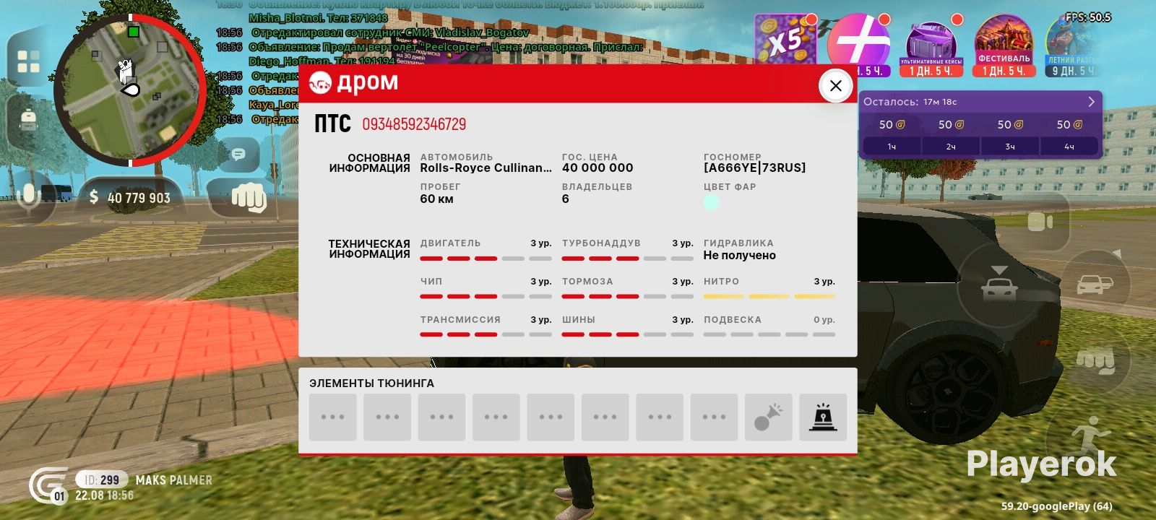This screenshot has width=1156, height=520.
Task: Click the ПТС number 09348592346729
Action: click(414, 124)
